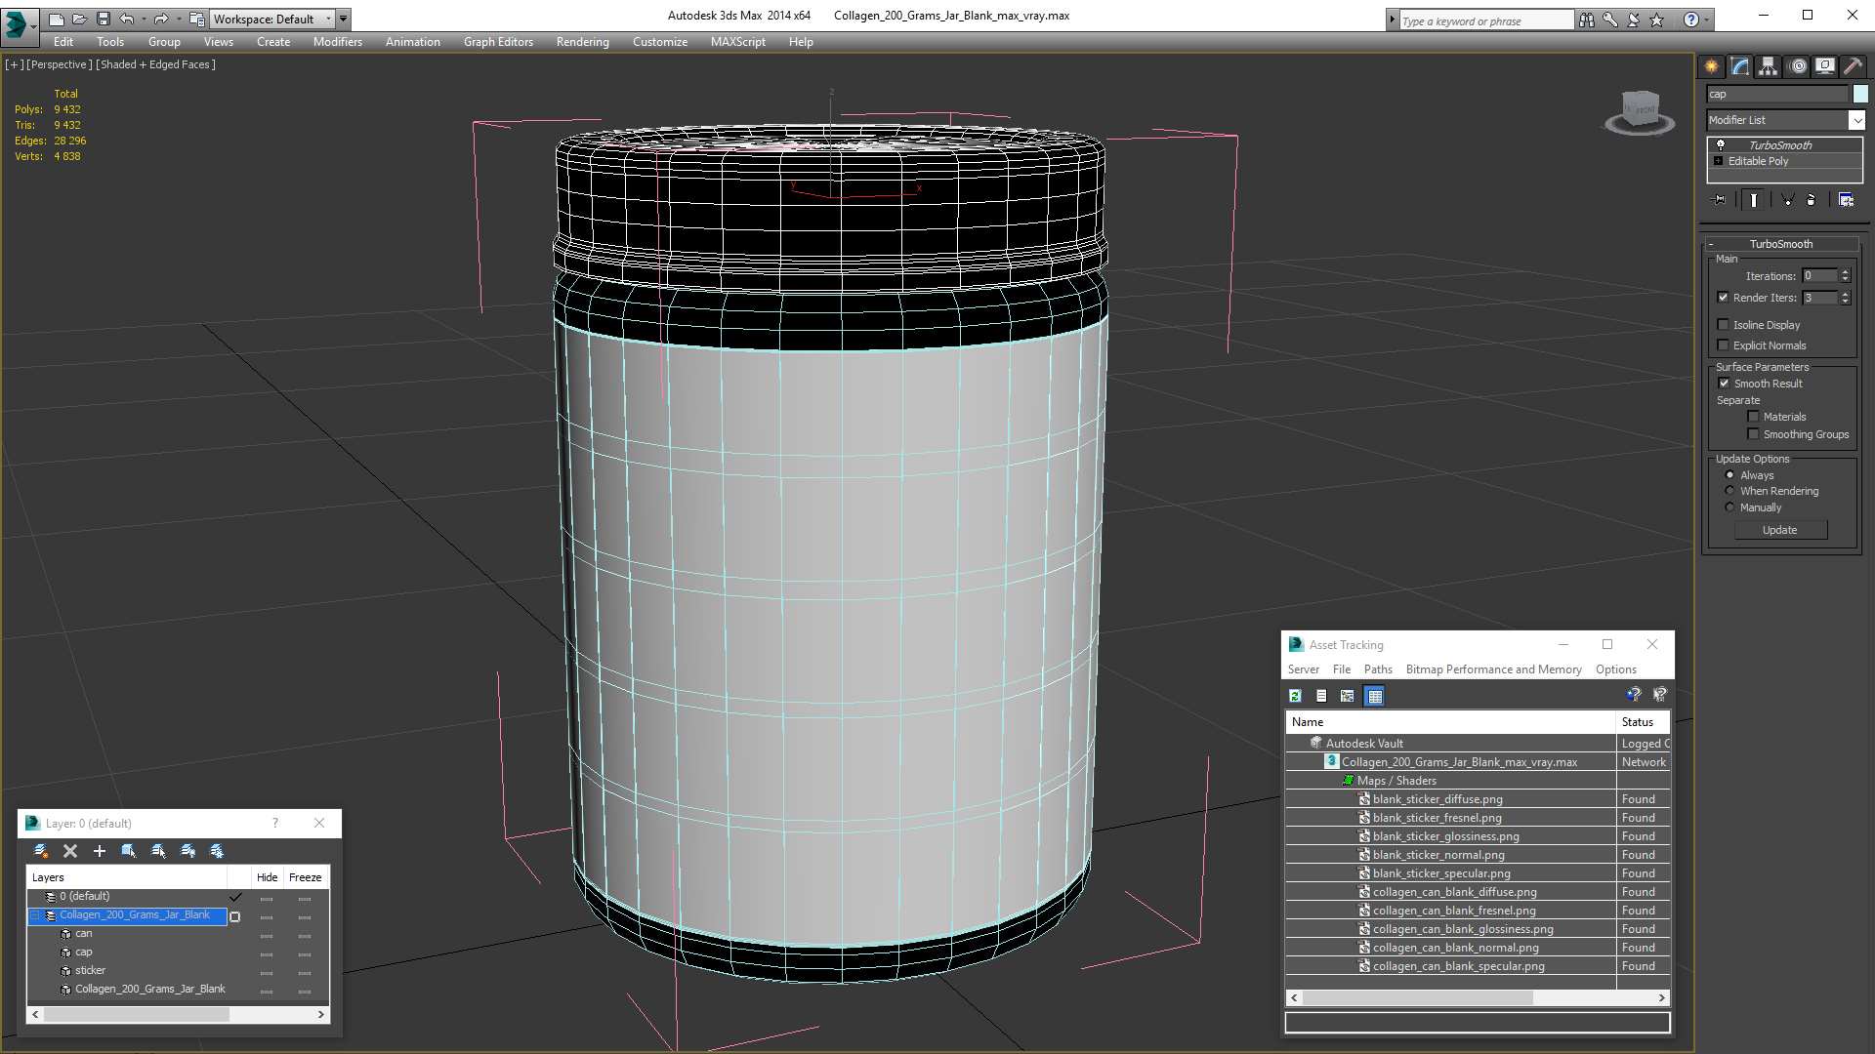Select the Always update radio button
This screenshot has width=1875, height=1054.
pos(1729,475)
